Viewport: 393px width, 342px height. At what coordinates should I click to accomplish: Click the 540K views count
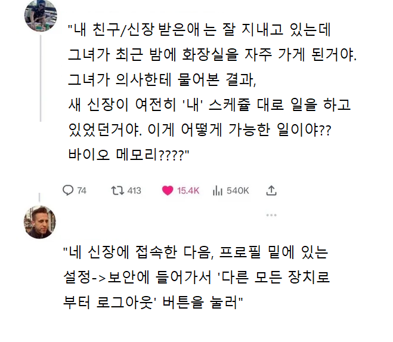click(x=238, y=190)
